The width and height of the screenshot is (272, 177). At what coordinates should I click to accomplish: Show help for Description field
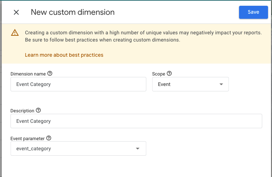38,110
